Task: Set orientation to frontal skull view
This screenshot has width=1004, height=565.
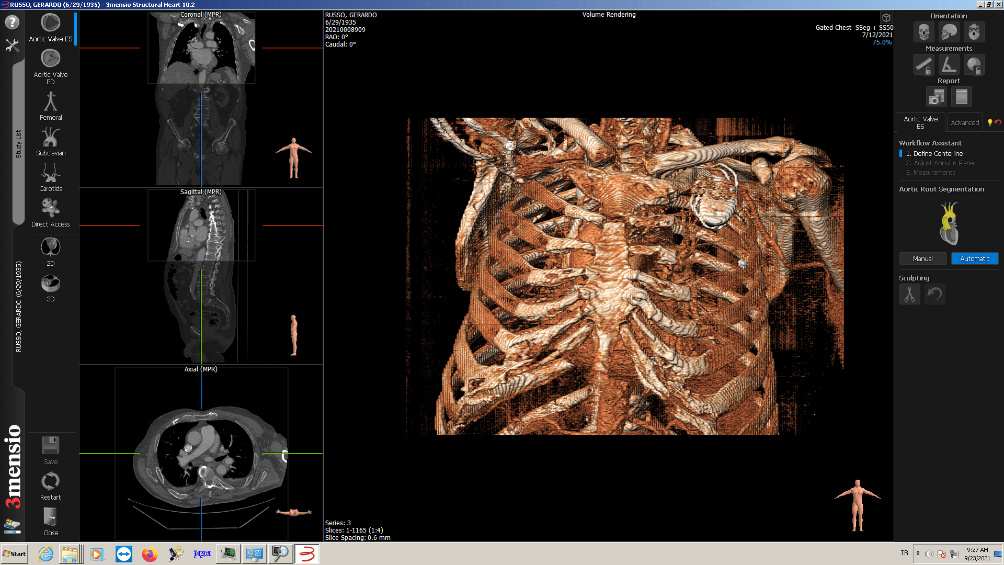Action: (923, 32)
